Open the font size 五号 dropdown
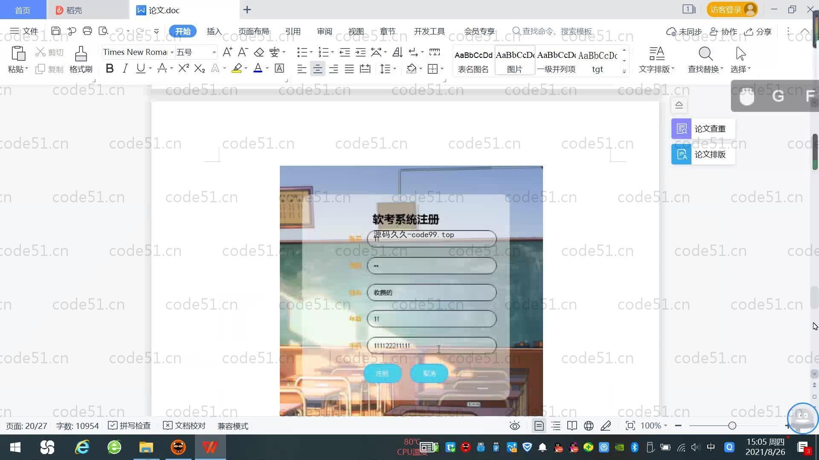The width and height of the screenshot is (819, 460). [x=214, y=52]
